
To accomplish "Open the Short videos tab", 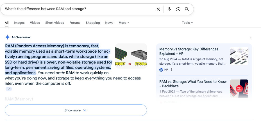I will [55, 23].
